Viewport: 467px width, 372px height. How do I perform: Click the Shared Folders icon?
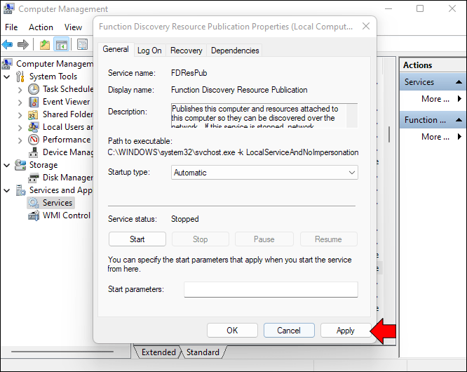pos(33,114)
